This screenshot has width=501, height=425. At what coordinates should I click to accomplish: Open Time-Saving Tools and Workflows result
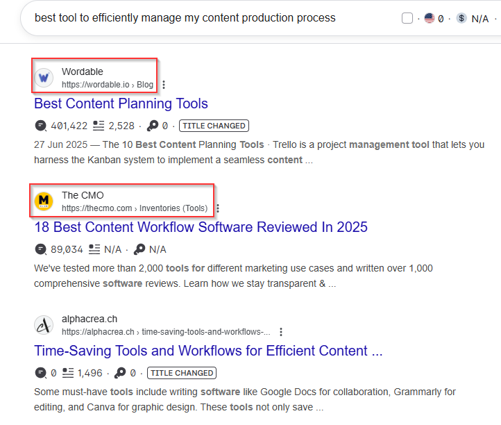tap(208, 351)
